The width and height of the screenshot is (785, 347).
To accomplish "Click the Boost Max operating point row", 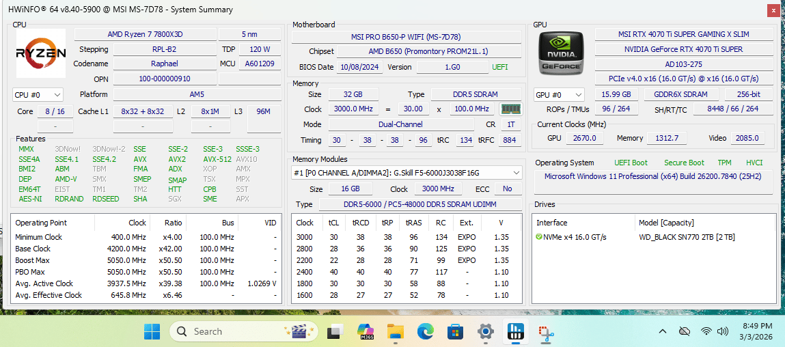I will coord(146,260).
